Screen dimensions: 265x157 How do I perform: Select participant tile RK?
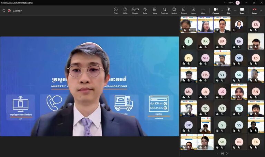coord(205,41)
